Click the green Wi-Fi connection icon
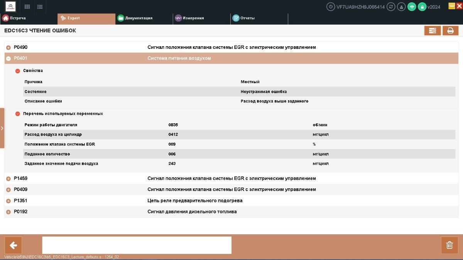This screenshot has height=260, width=463. (412, 7)
